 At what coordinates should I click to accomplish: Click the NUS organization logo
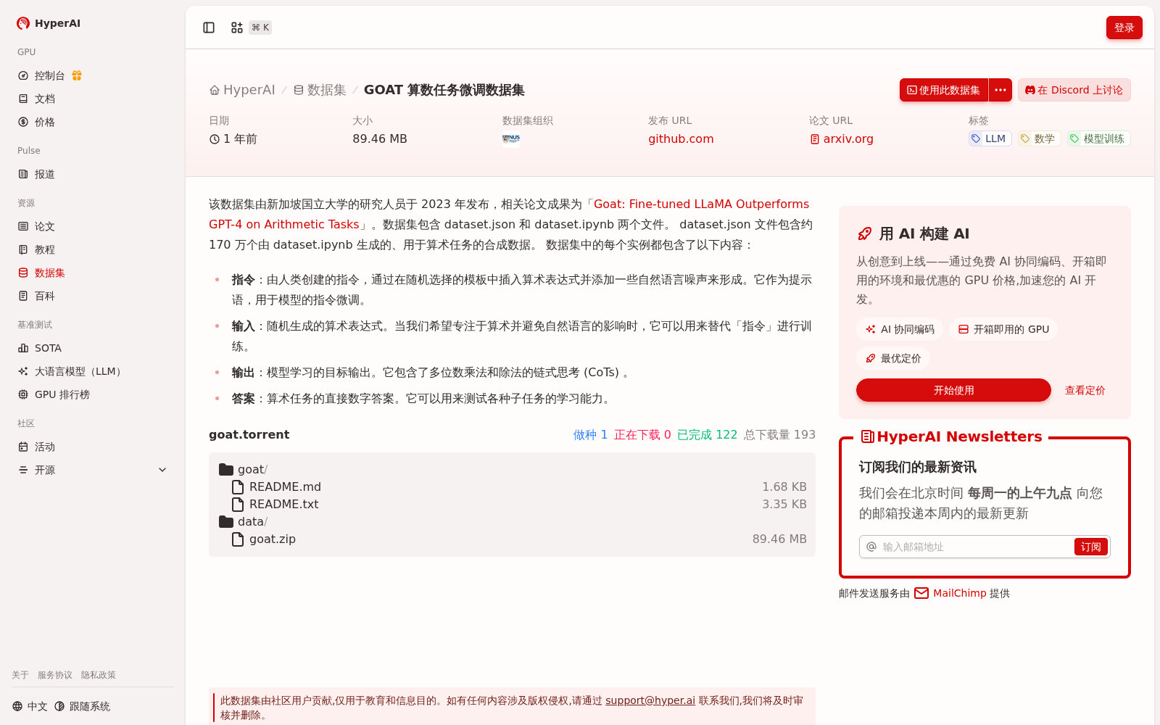[x=511, y=139]
